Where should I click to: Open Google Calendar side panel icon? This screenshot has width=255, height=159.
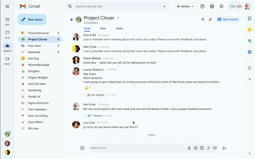(x=249, y=19)
